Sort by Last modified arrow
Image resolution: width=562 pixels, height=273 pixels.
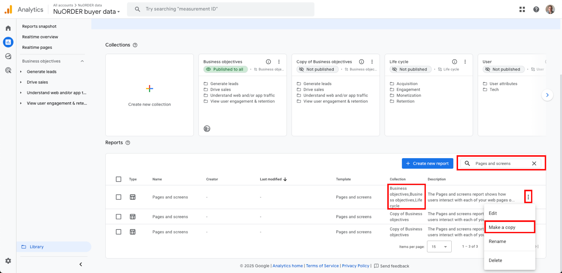(285, 179)
